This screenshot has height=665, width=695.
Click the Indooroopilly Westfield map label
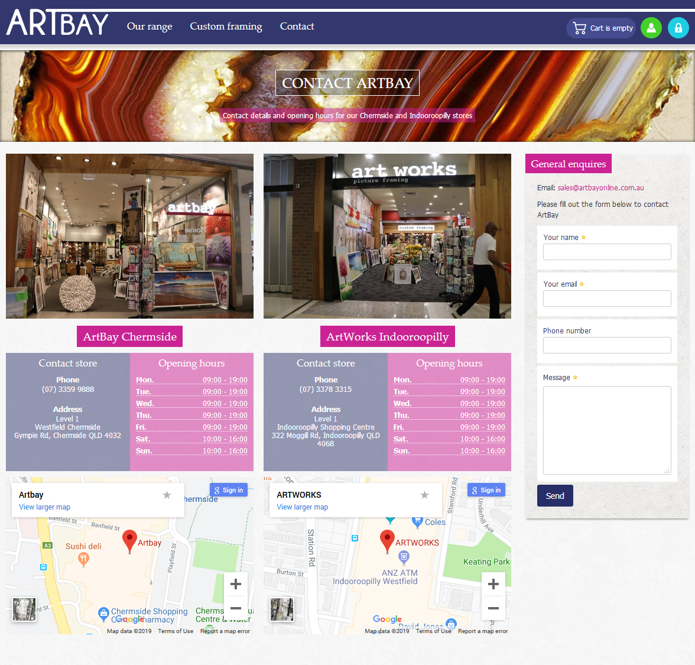click(375, 581)
